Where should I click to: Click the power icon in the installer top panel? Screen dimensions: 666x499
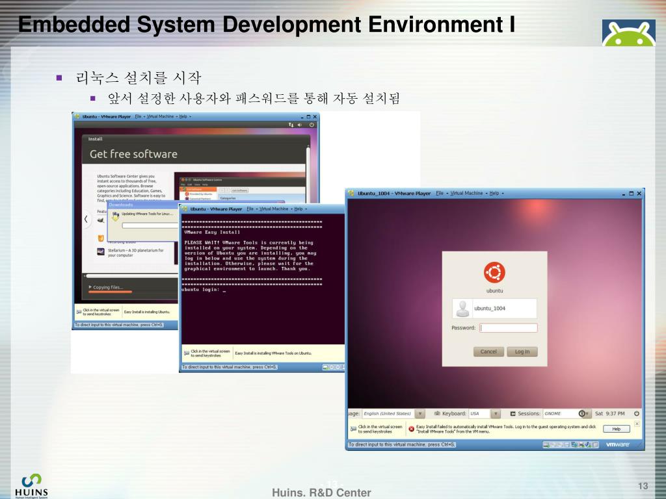point(311,123)
